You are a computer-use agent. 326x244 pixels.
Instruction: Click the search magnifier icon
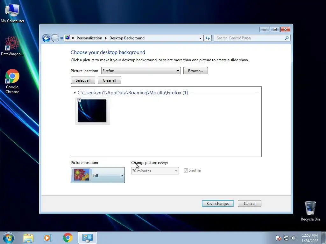[x=287, y=38]
